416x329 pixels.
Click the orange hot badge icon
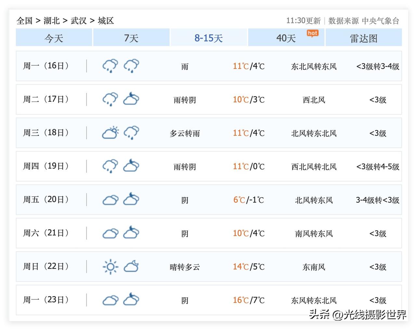point(313,33)
